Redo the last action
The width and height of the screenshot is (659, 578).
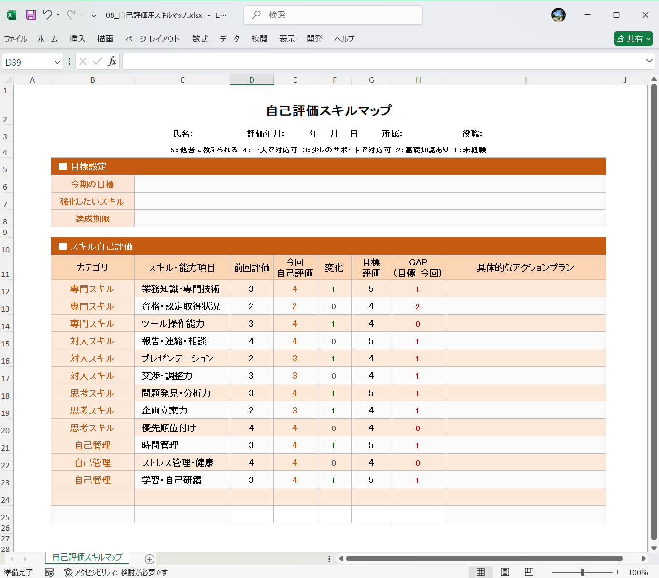tap(71, 15)
